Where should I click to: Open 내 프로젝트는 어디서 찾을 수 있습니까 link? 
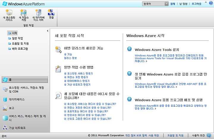tap(86, 111)
